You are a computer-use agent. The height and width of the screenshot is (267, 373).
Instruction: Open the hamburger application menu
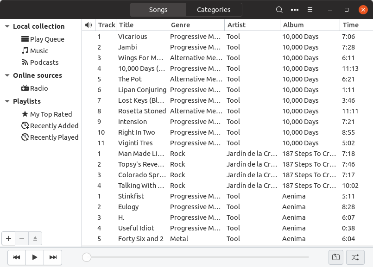(x=310, y=10)
